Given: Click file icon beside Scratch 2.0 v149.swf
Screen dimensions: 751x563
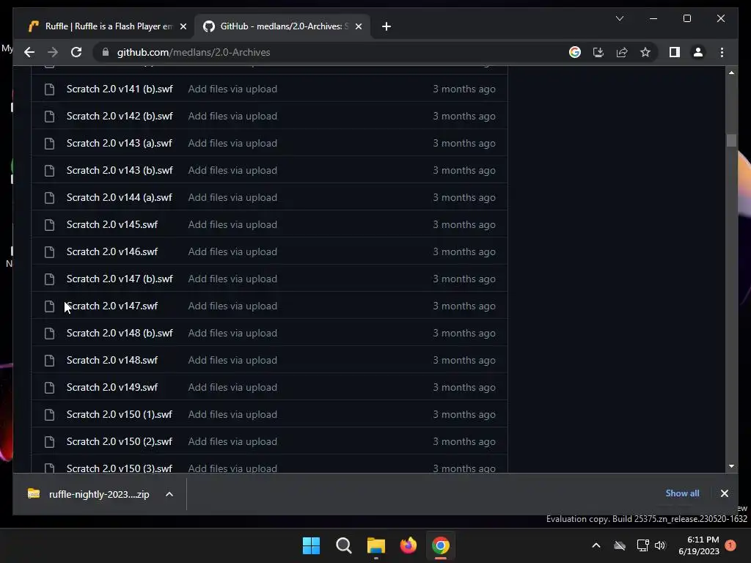Looking at the screenshot, I should pos(49,387).
